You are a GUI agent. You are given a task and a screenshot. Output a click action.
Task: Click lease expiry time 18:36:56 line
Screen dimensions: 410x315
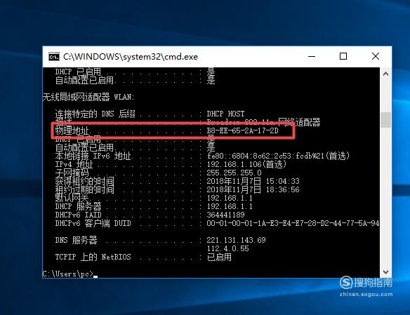coord(253,189)
